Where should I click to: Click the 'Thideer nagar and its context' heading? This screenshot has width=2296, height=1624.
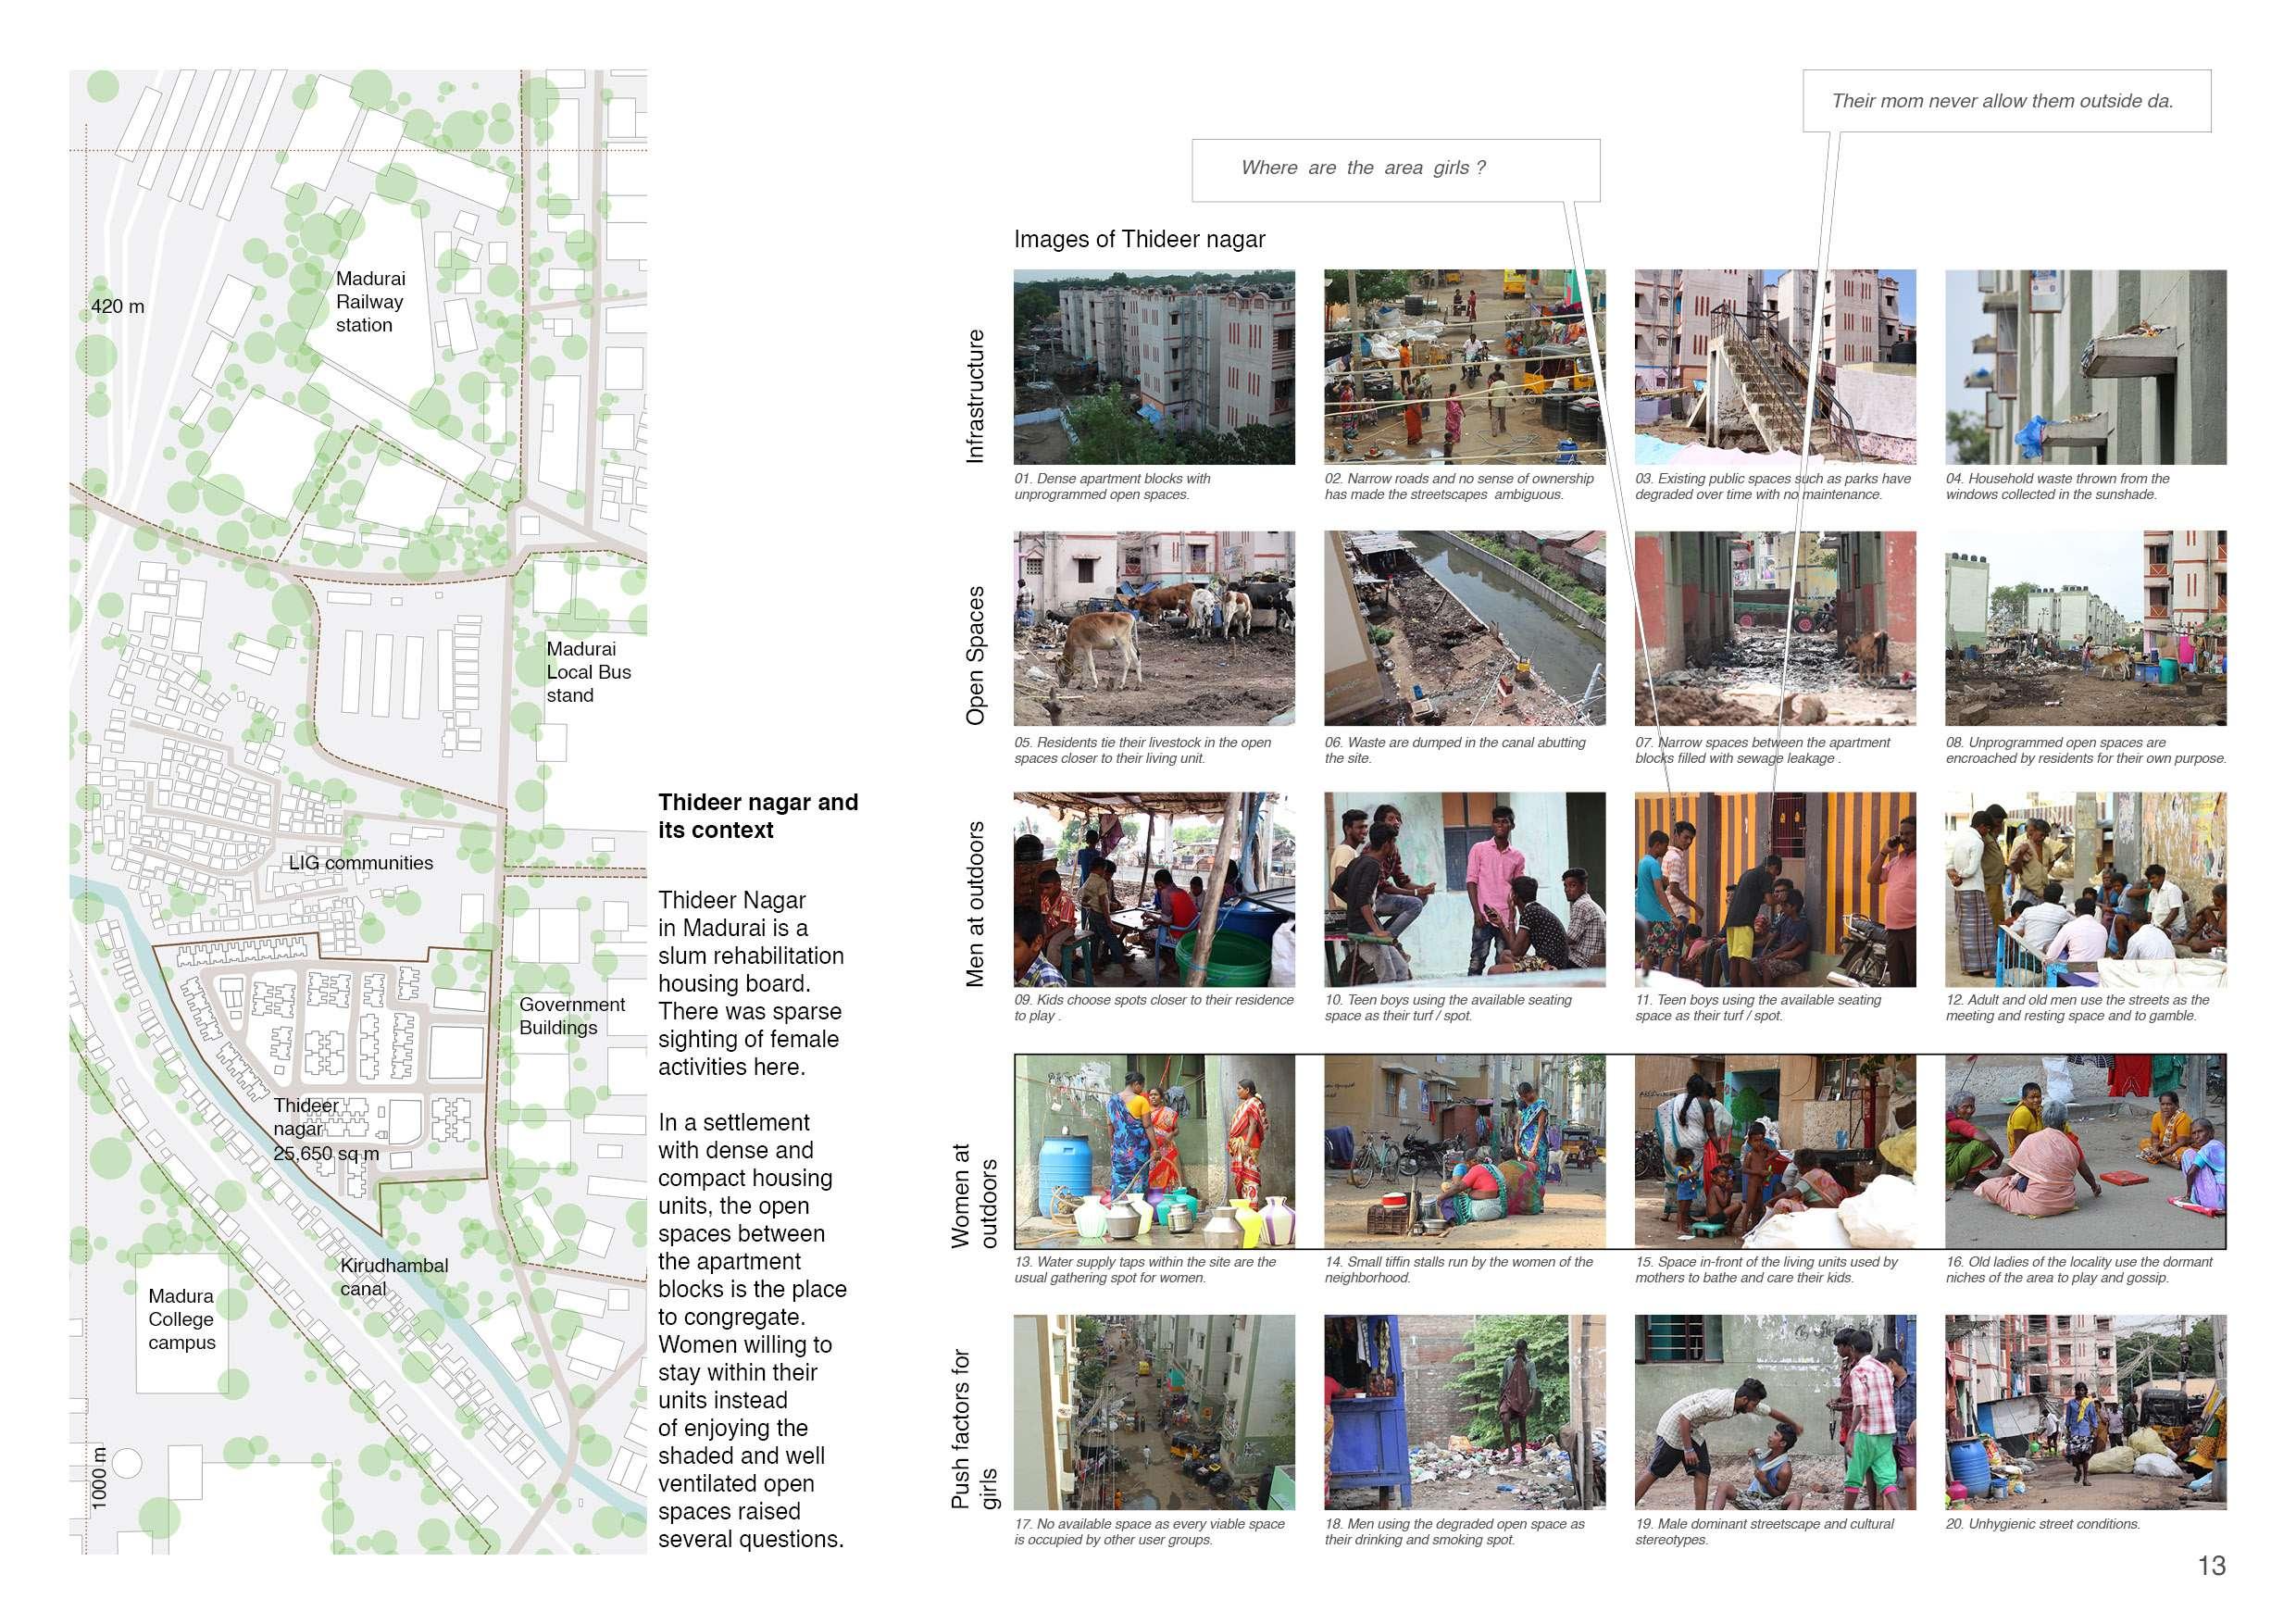click(x=757, y=816)
